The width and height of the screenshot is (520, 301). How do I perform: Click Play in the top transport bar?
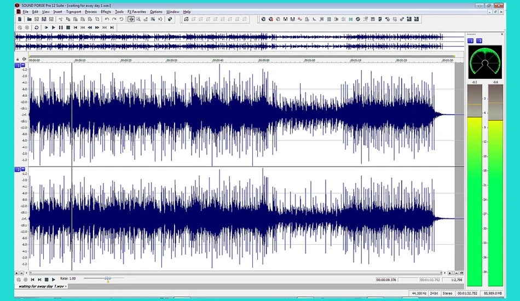54,27
